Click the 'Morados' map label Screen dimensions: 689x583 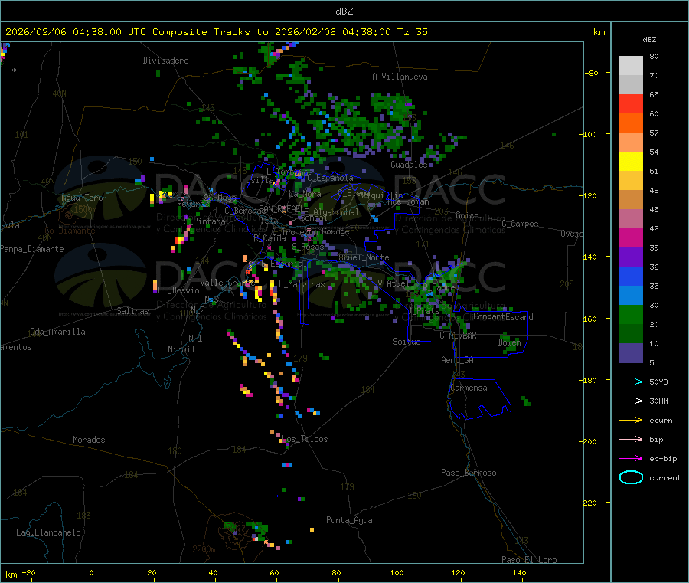click(x=90, y=440)
